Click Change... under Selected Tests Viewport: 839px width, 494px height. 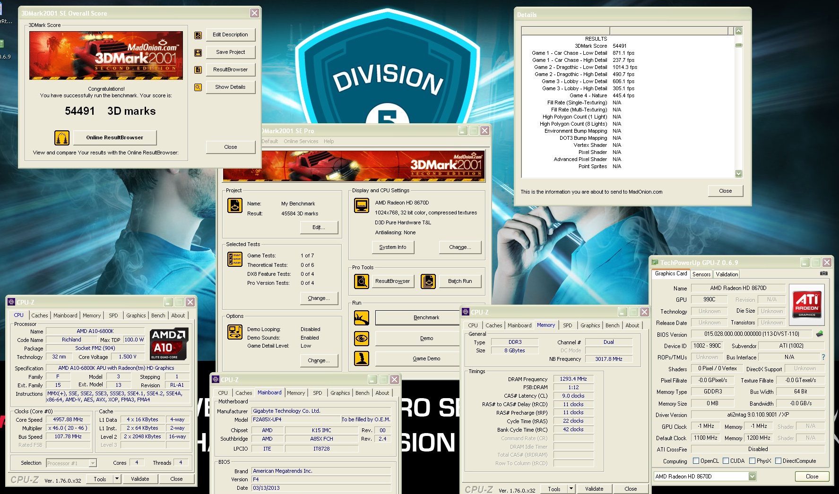click(x=319, y=298)
